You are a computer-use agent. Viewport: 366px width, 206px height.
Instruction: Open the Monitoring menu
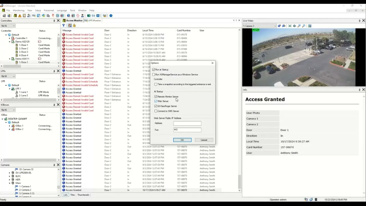pos(19,10)
